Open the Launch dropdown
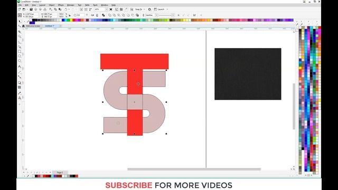Viewport: 338px width, 190px height. [167, 9]
